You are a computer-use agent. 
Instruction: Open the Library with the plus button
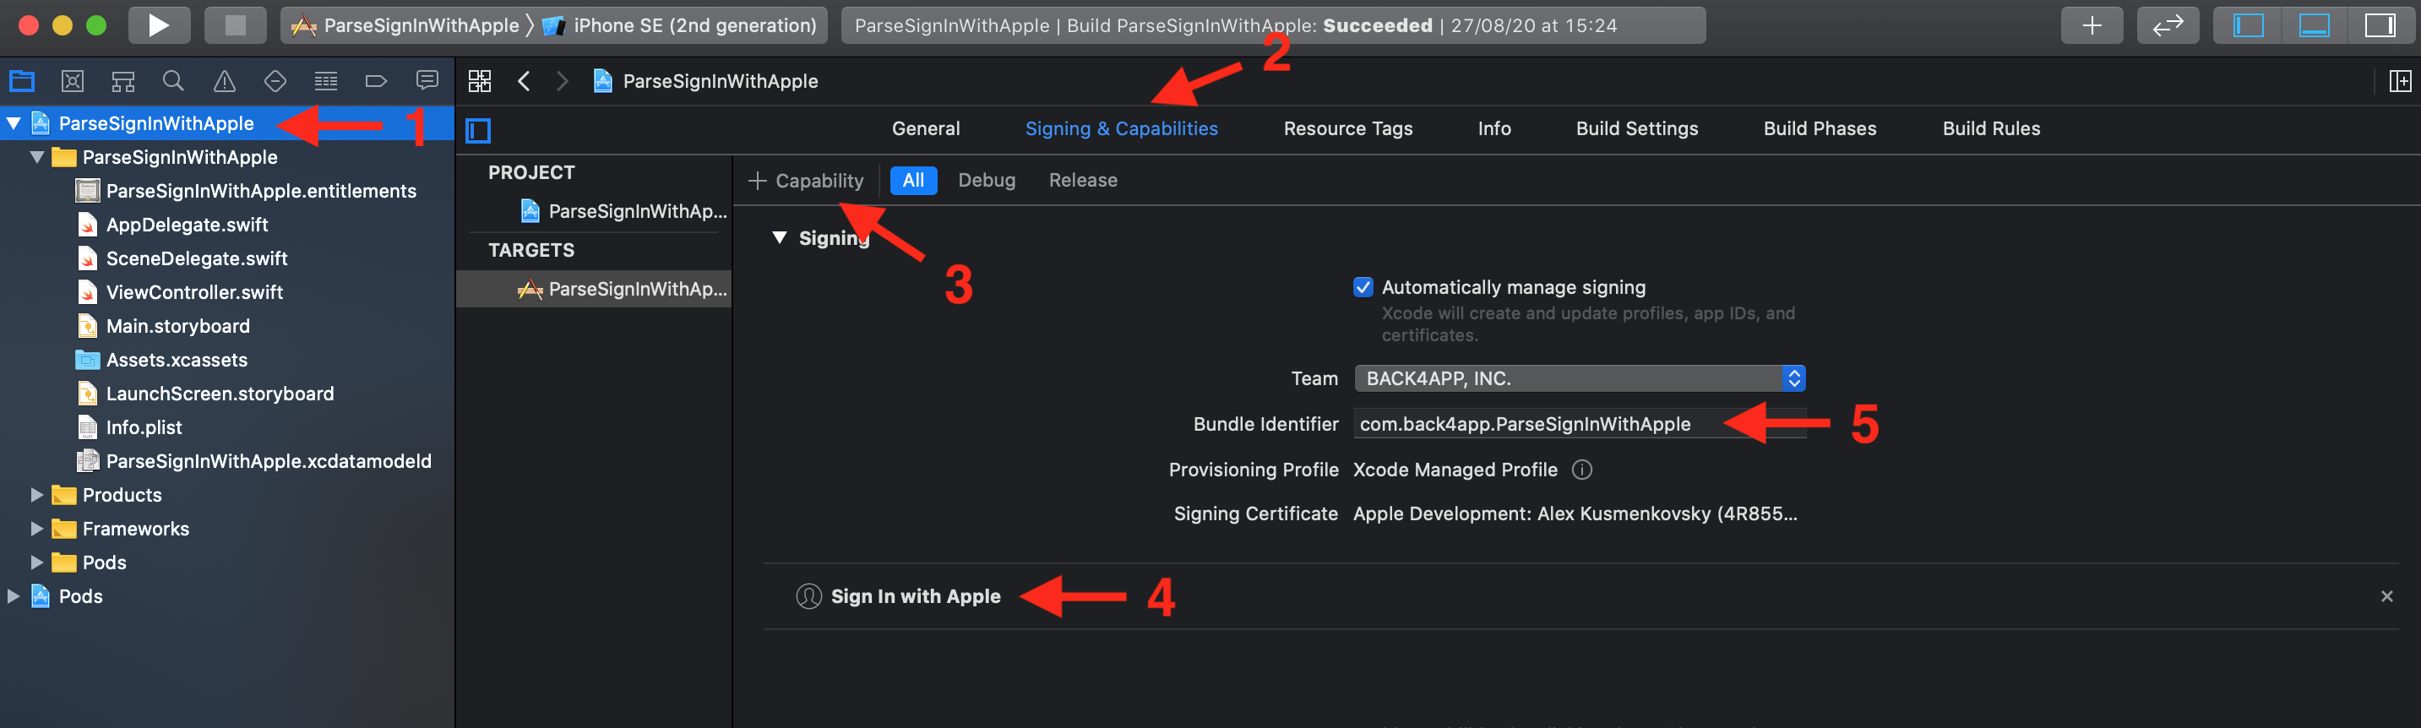(2091, 25)
